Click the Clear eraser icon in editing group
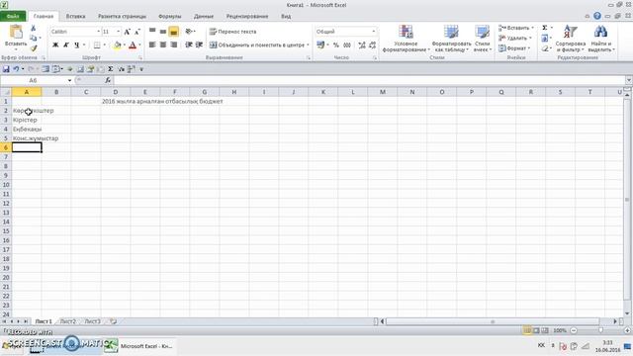The image size is (633, 356). pos(545,48)
